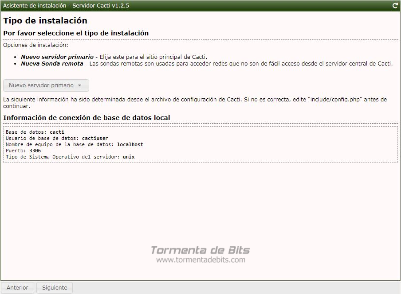Click the title Asistente de instalación - Servidor Cacti v1.2.5

click(66, 5)
